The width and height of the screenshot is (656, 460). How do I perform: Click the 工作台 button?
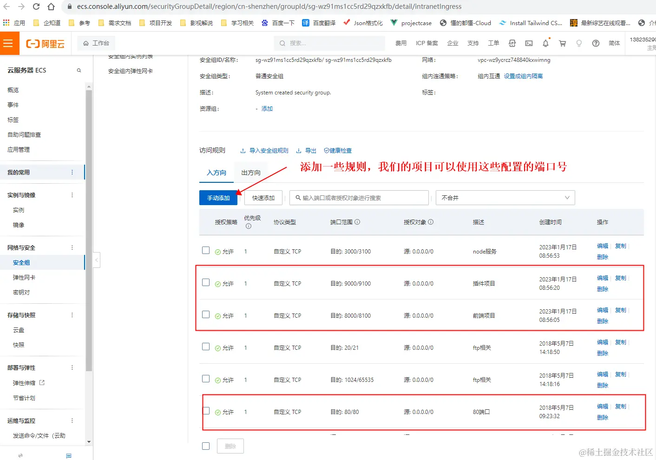click(x=96, y=43)
